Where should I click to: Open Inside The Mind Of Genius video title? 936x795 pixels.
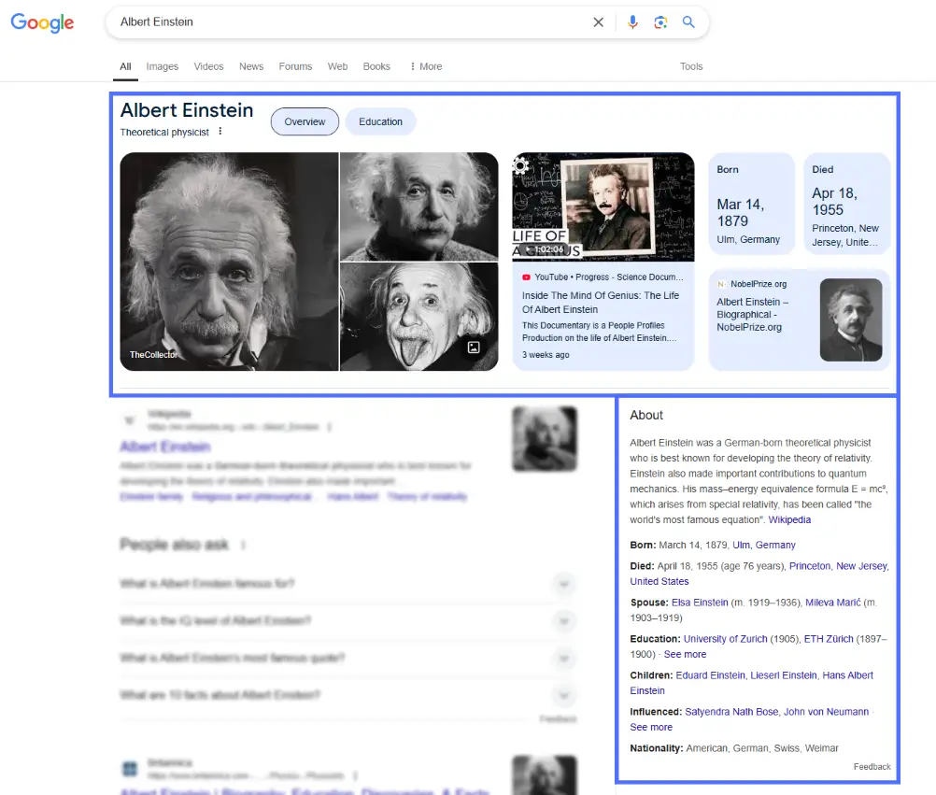[601, 303]
